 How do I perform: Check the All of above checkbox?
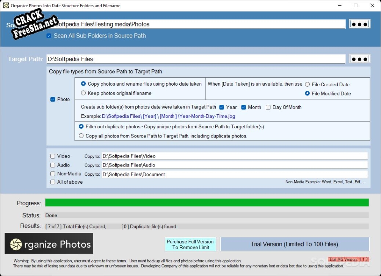pos(53,182)
